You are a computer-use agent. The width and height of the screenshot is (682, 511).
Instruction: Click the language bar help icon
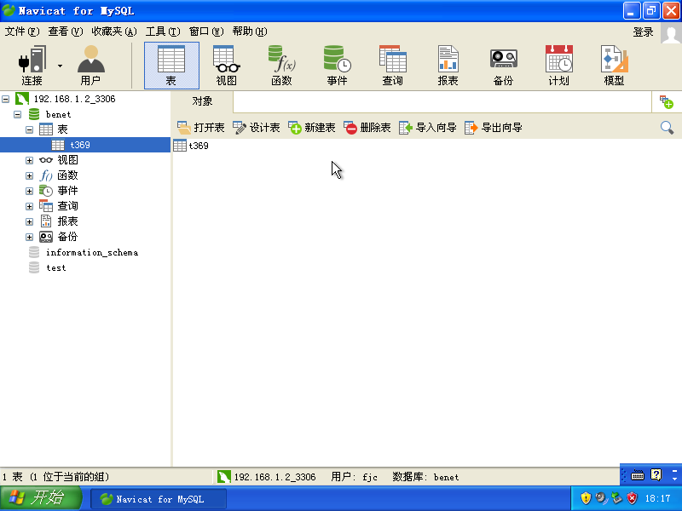656,474
